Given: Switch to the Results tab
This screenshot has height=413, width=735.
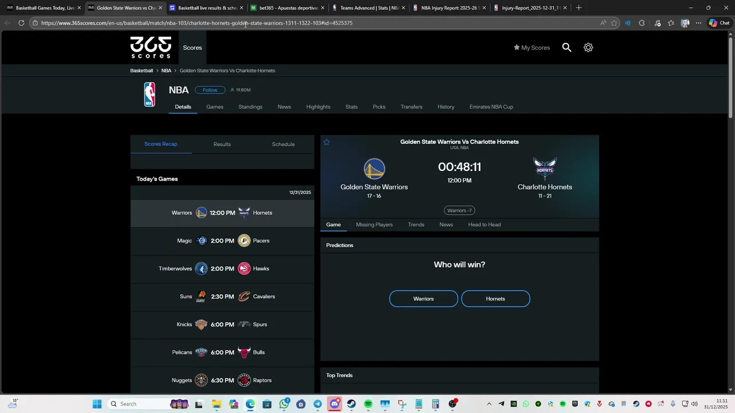Looking at the screenshot, I should pyautogui.click(x=222, y=144).
